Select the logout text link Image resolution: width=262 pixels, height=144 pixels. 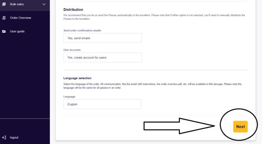click(x=14, y=138)
